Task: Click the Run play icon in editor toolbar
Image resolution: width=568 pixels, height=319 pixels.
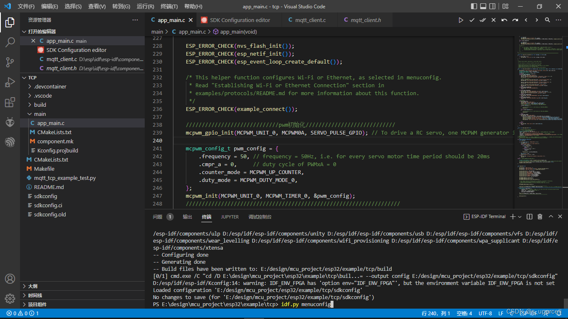Action: pyautogui.click(x=461, y=20)
